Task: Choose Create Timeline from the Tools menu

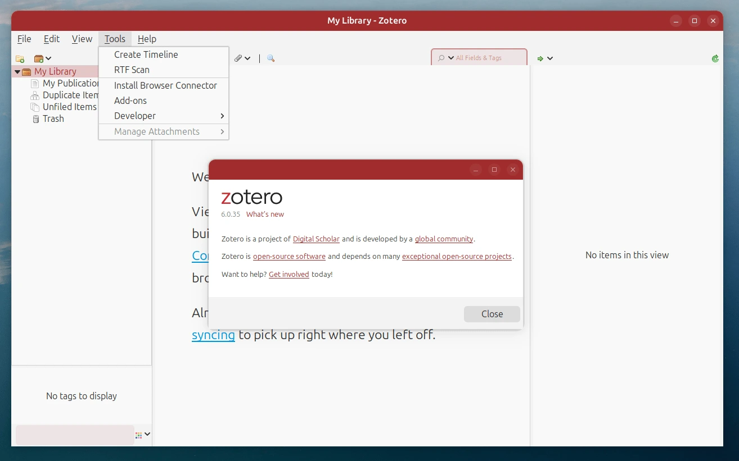Action: tap(146, 54)
